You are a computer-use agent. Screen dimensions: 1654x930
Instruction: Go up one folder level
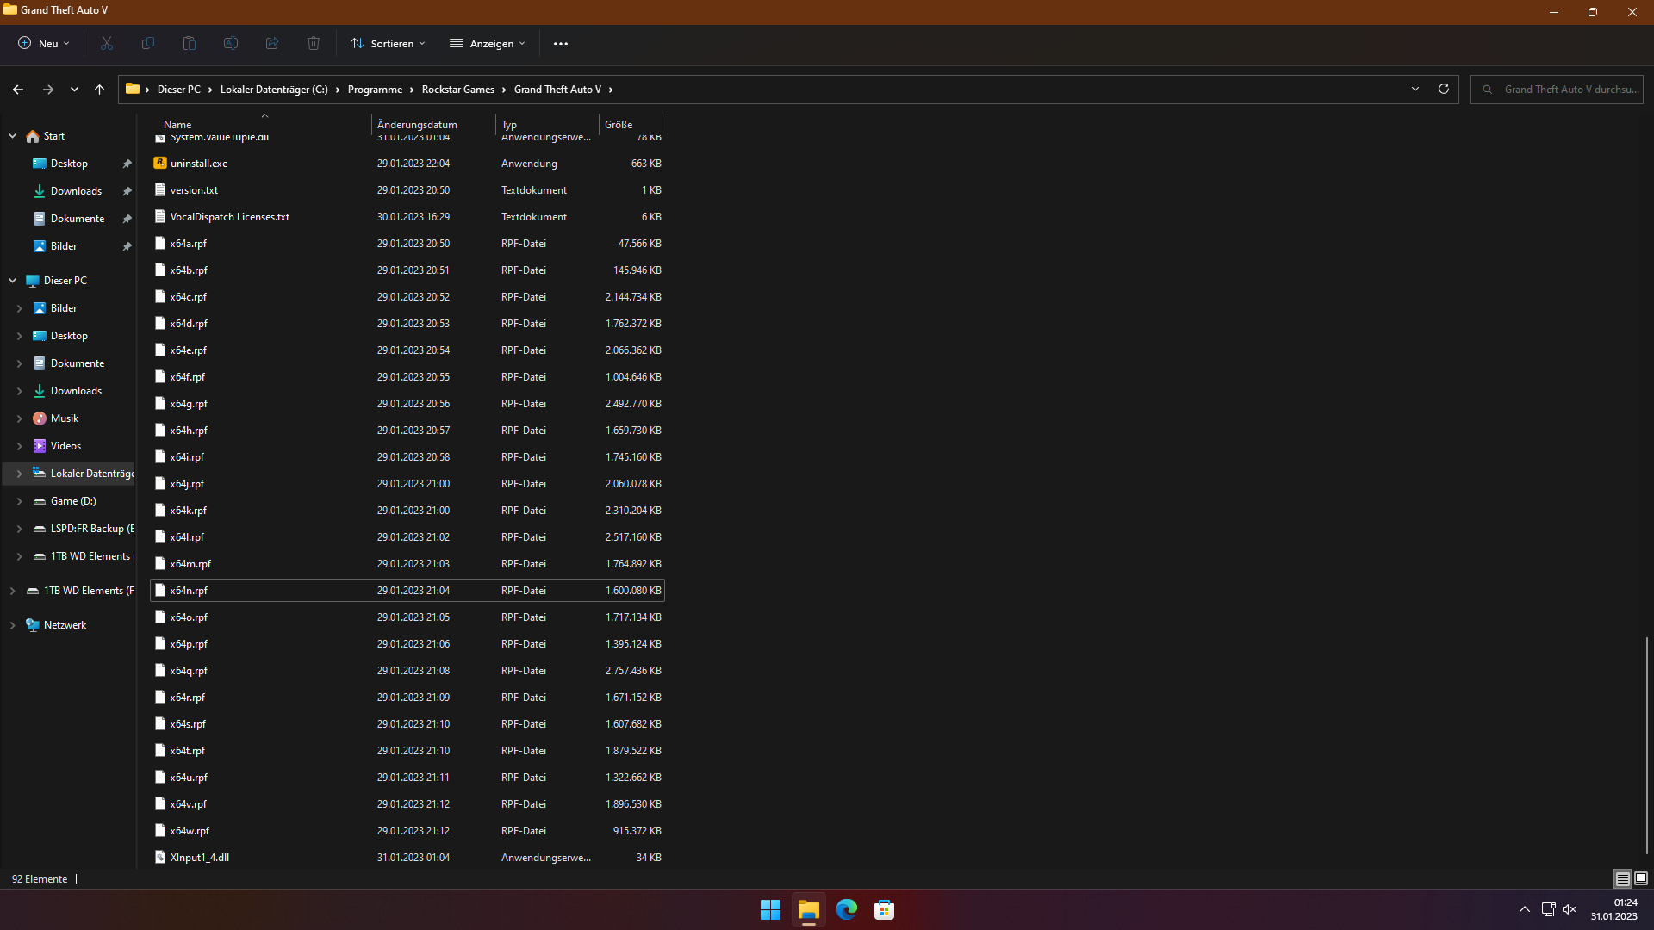99,90
